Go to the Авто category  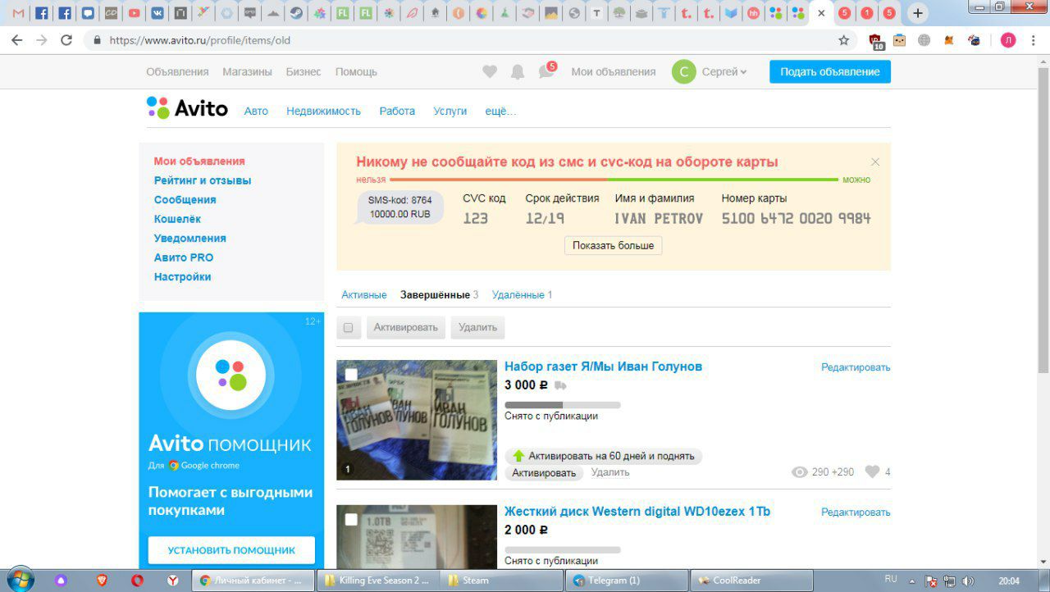pos(256,111)
